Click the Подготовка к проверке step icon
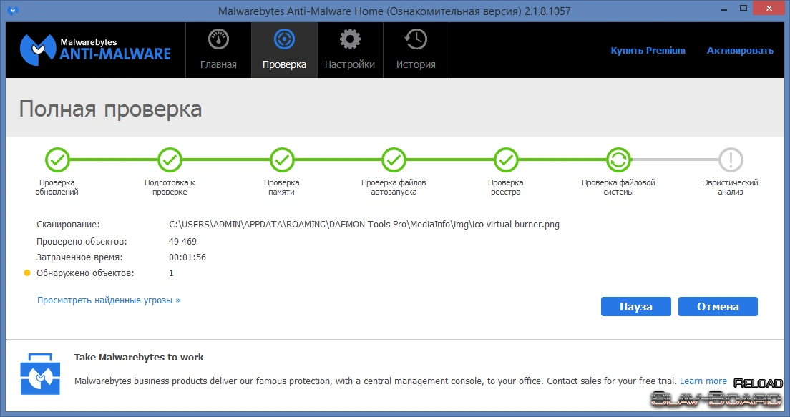Viewport: 790px width, 417px height. point(170,160)
